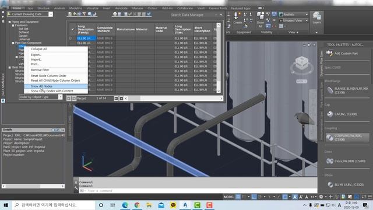Click the X reject icon in Data Manager toolbar

pyautogui.click(x=135, y=14)
